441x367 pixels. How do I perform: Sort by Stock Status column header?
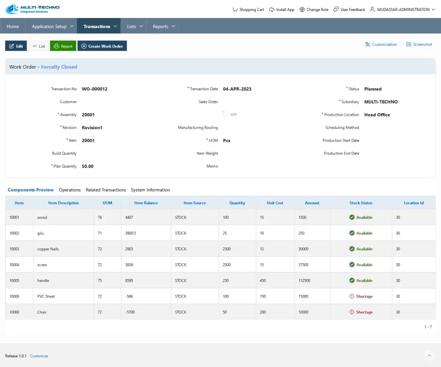click(361, 203)
